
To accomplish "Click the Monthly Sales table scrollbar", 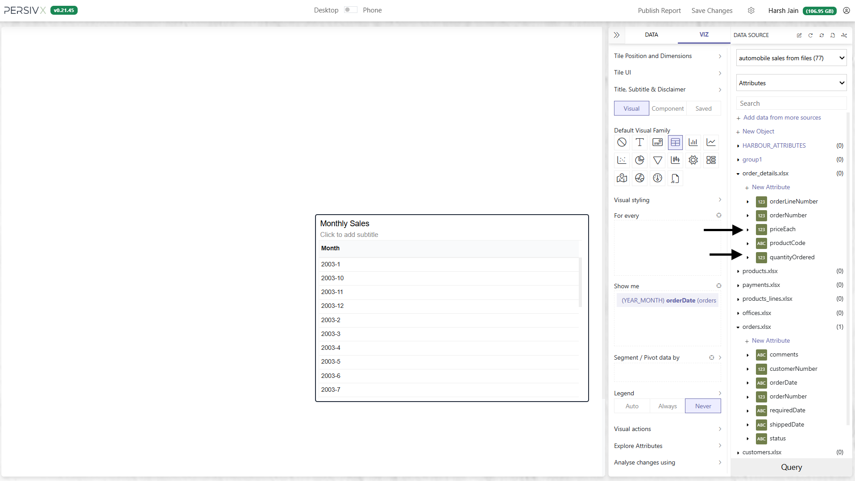I will coord(580,282).
